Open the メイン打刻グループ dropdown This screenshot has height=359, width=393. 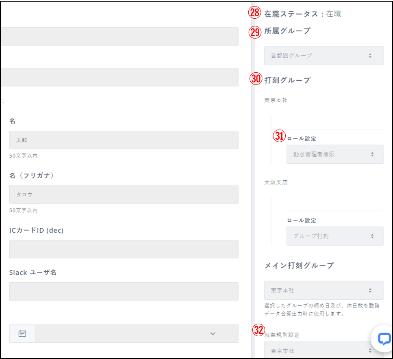(324, 290)
